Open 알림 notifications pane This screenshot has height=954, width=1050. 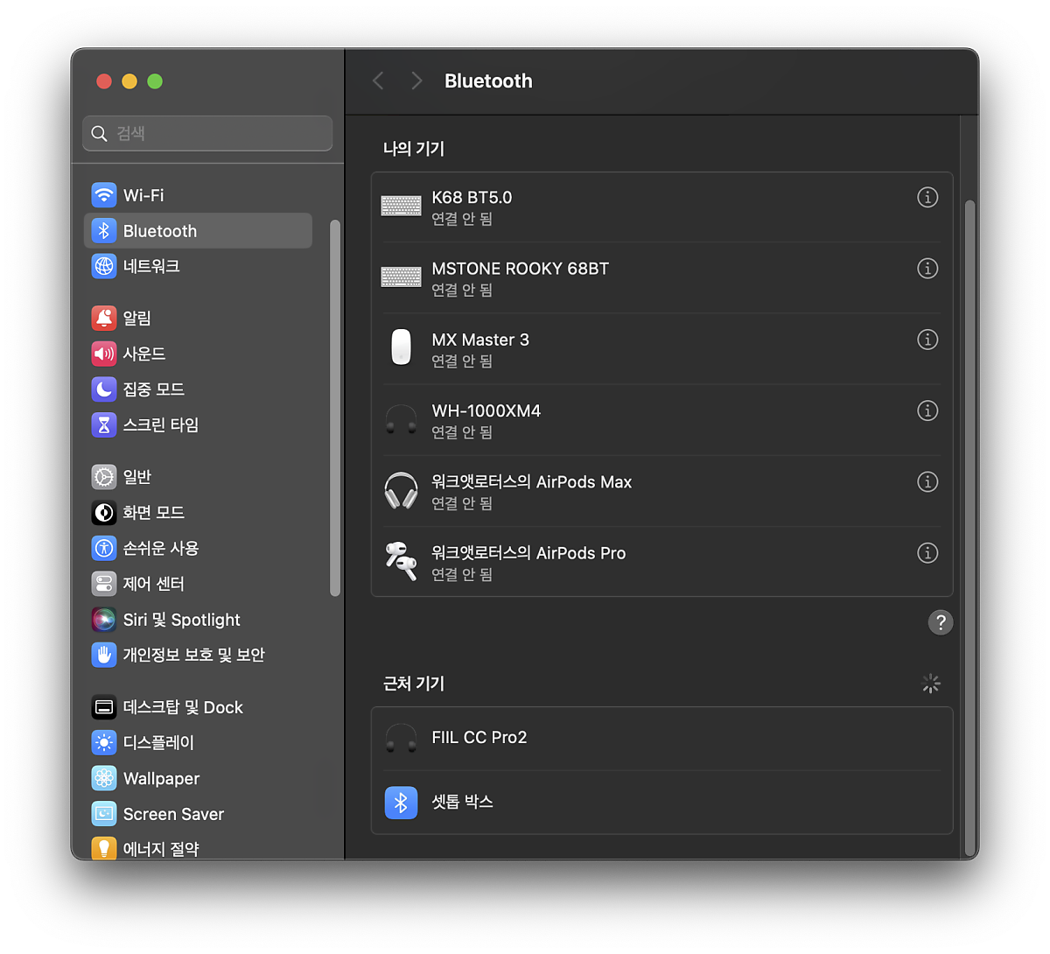tap(198, 318)
